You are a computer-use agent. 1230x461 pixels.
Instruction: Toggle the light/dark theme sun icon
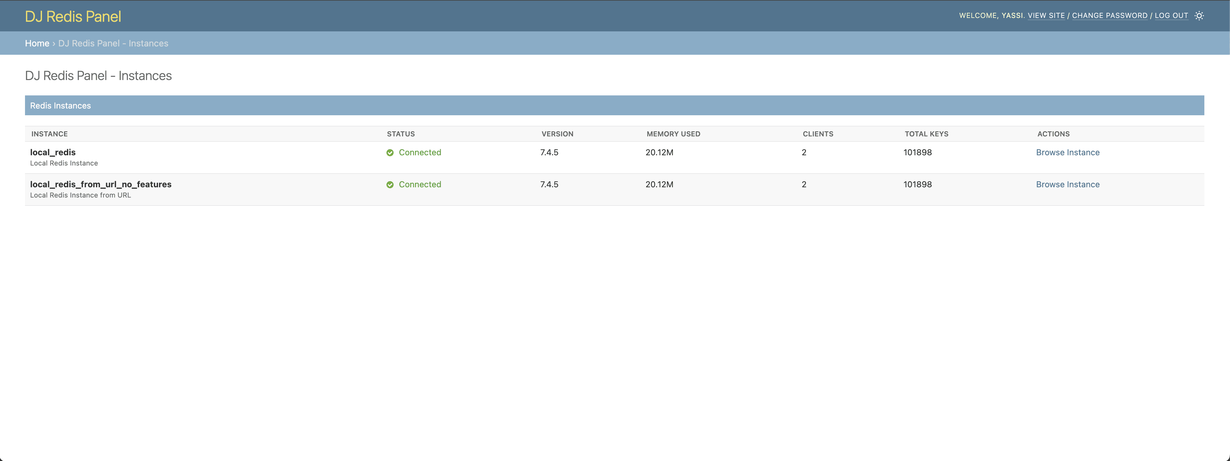[1199, 16]
